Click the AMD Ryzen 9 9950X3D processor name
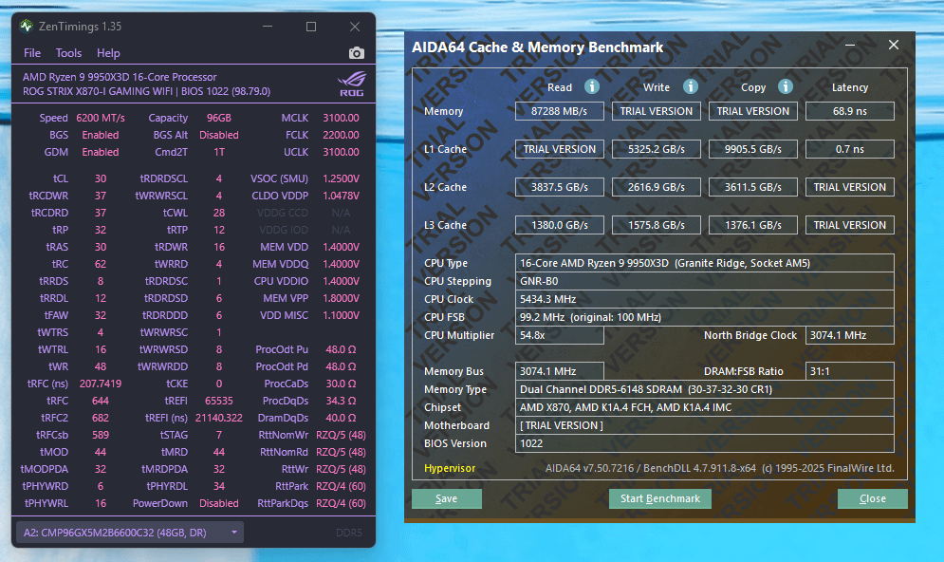This screenshot has width=944, height=562. click(120, 77)
